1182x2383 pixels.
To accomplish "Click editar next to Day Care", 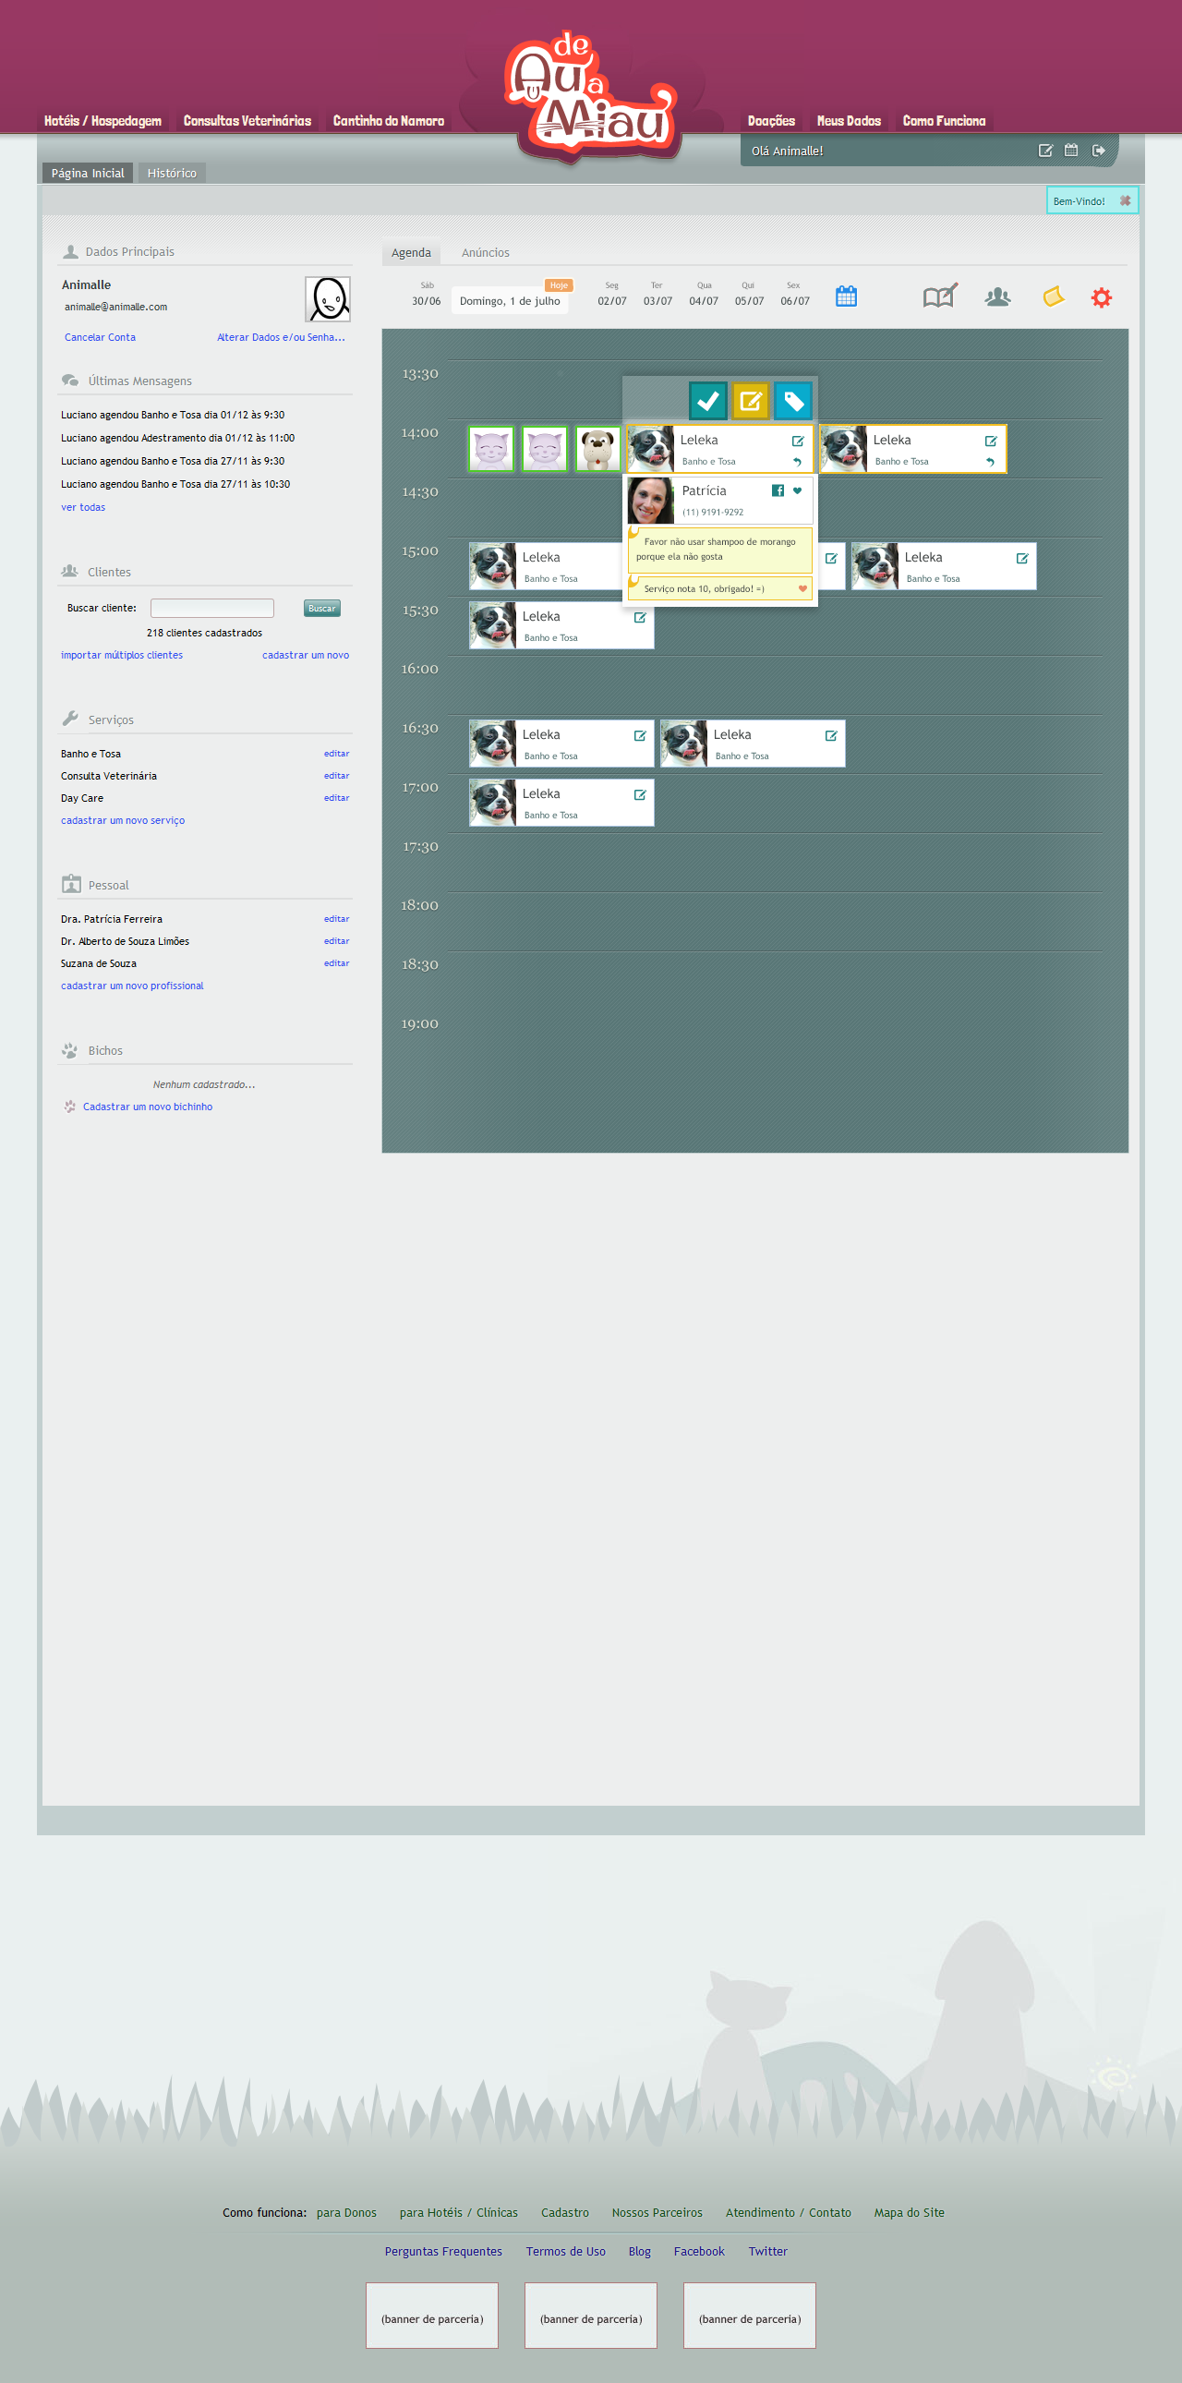I will coord(337,798).
